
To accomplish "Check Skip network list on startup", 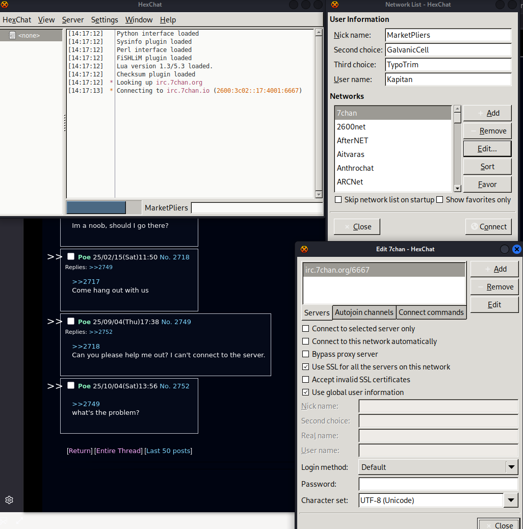I will [x=338, y=200].
